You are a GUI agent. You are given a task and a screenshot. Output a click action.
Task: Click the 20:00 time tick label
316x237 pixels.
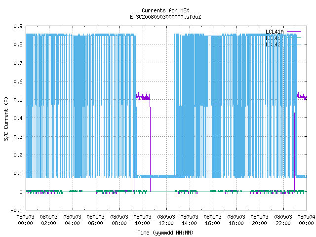pyautogui.click(x=260, y=223)
